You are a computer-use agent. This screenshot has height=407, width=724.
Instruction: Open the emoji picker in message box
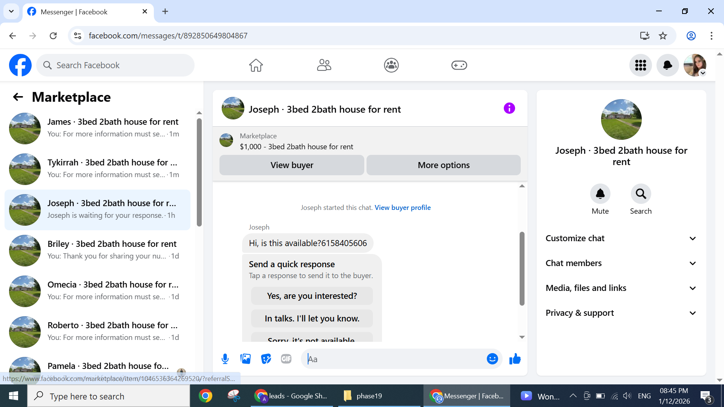click(492, 359)
